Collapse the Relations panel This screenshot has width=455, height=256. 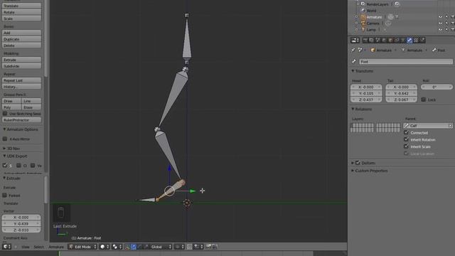click(353, 109)
